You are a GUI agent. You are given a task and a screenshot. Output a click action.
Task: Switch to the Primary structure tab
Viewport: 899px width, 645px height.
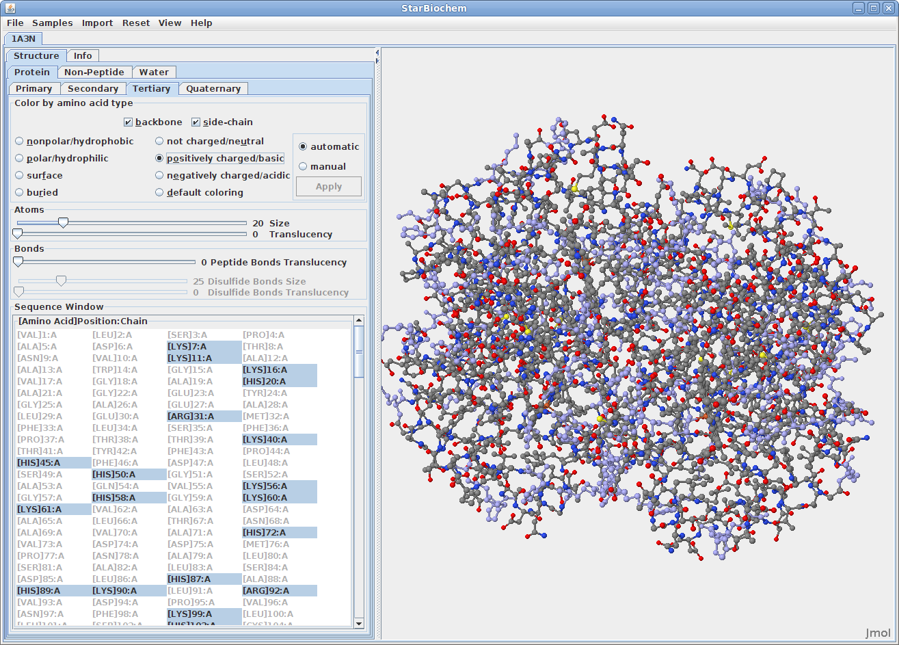tap(34, 89)
